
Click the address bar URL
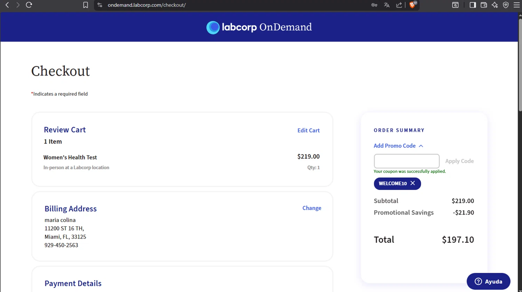click(147, 5)
